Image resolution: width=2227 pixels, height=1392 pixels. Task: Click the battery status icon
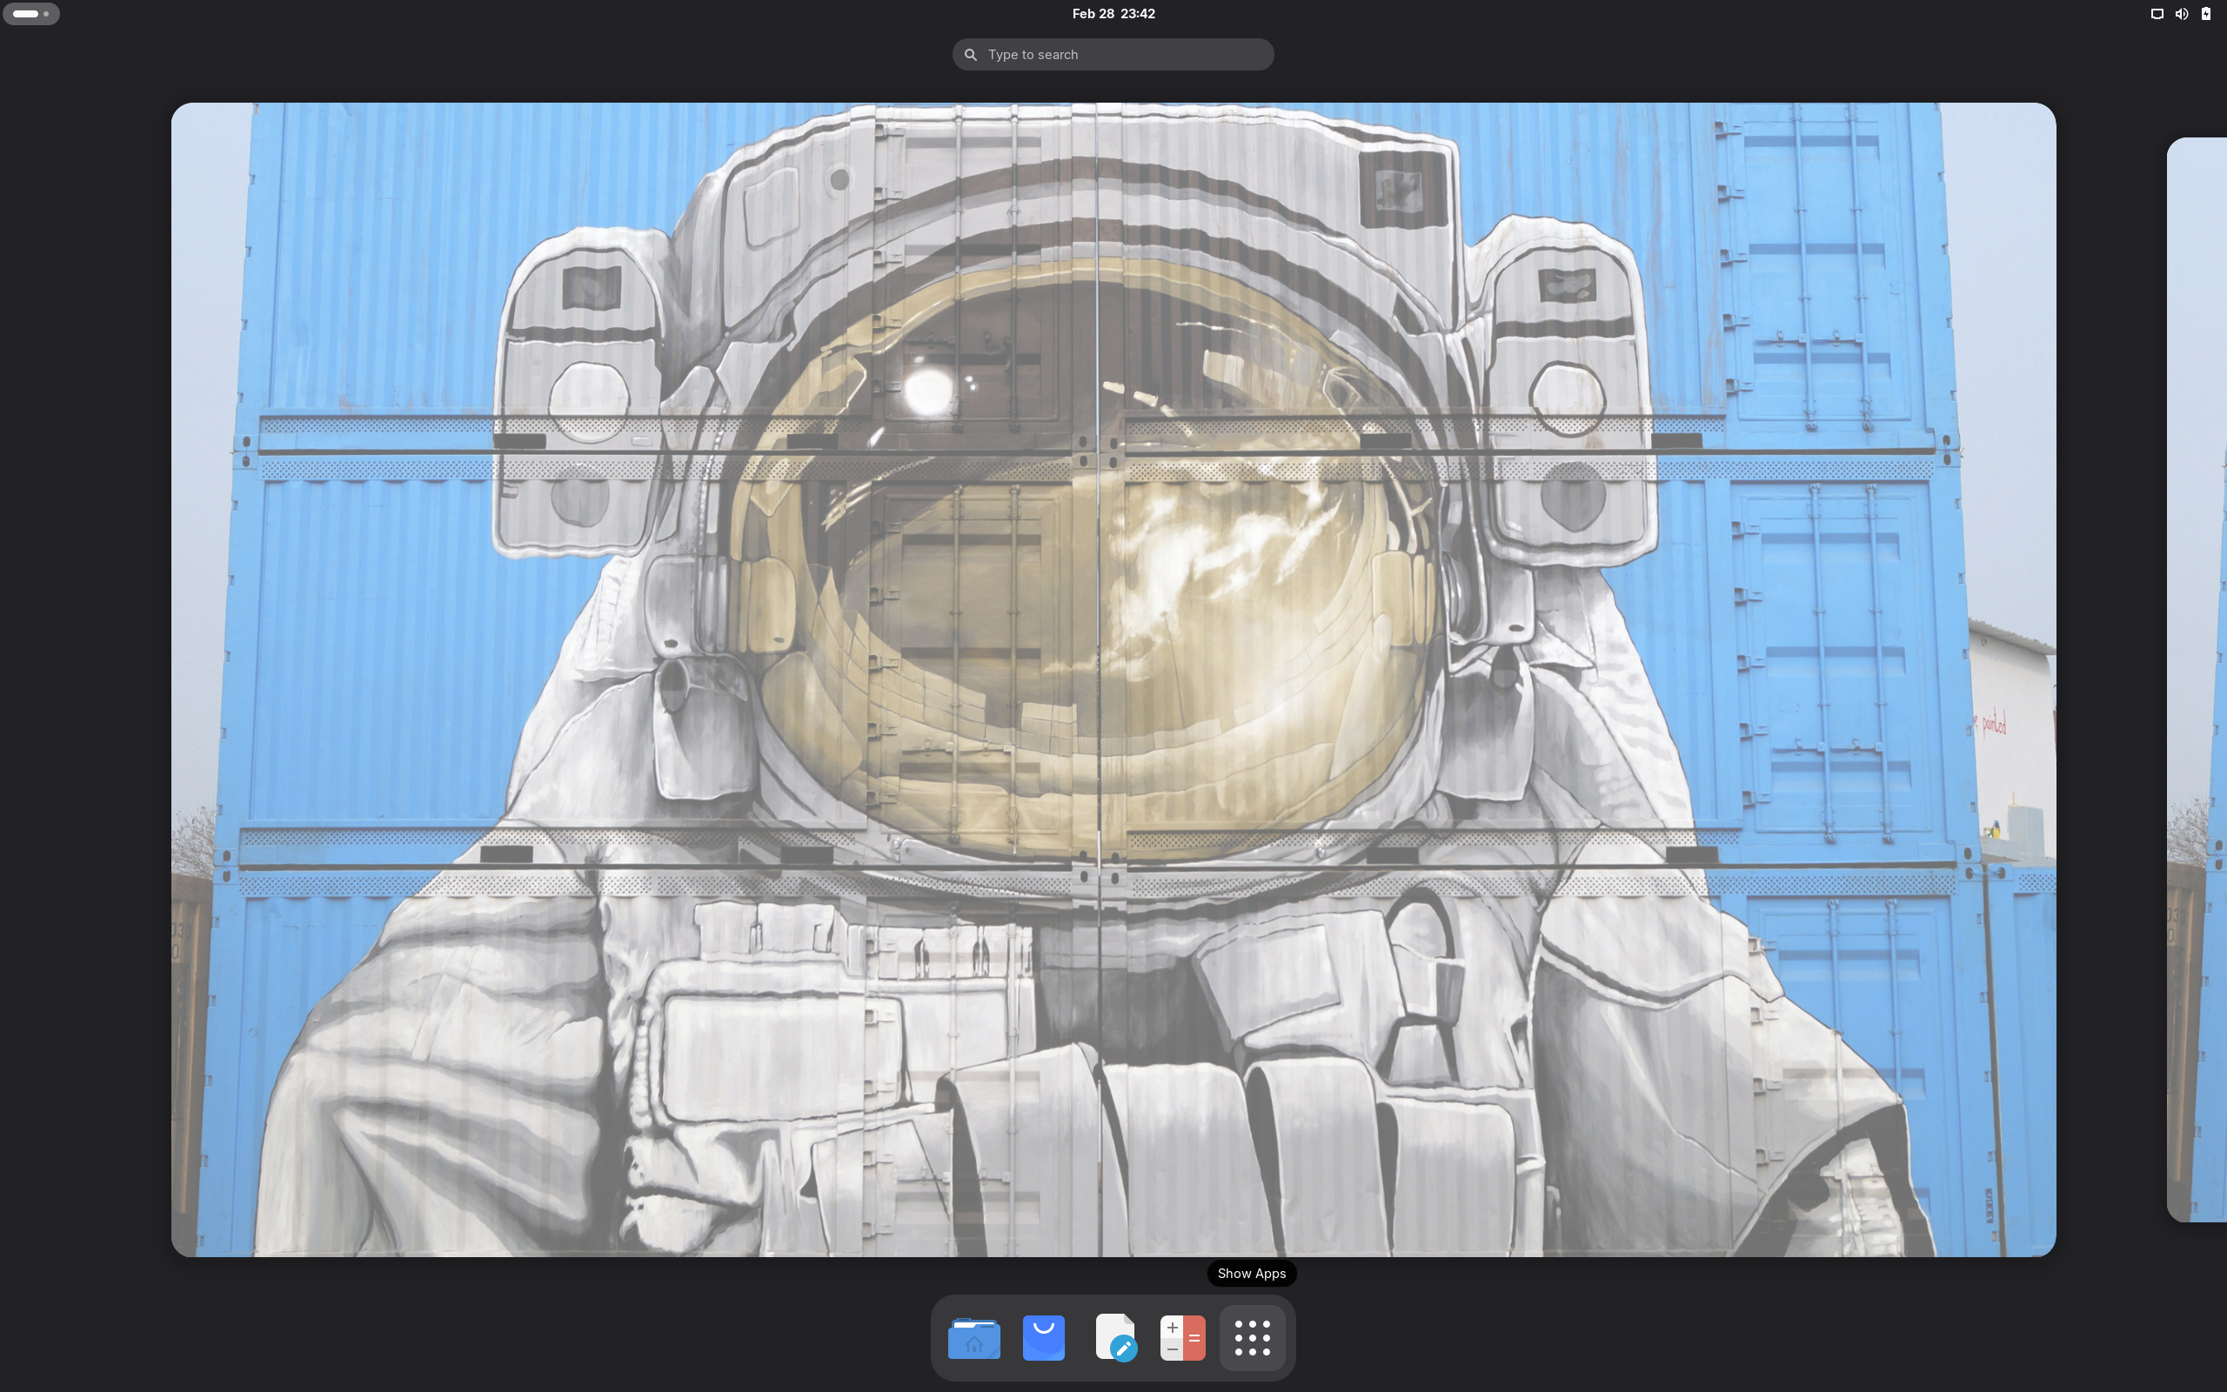(2206, 14)
